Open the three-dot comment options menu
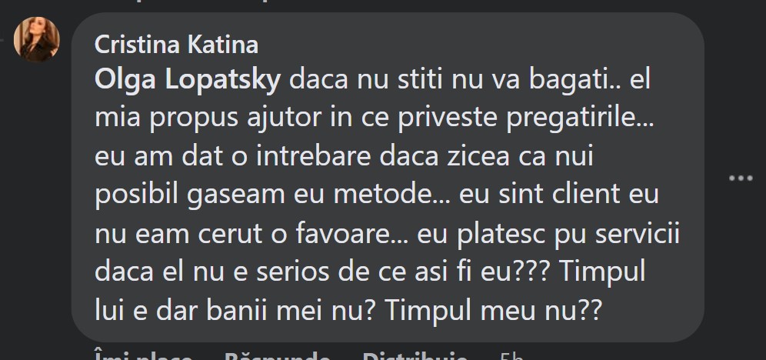This screenshot has width=766, height=360. (741, 178)
